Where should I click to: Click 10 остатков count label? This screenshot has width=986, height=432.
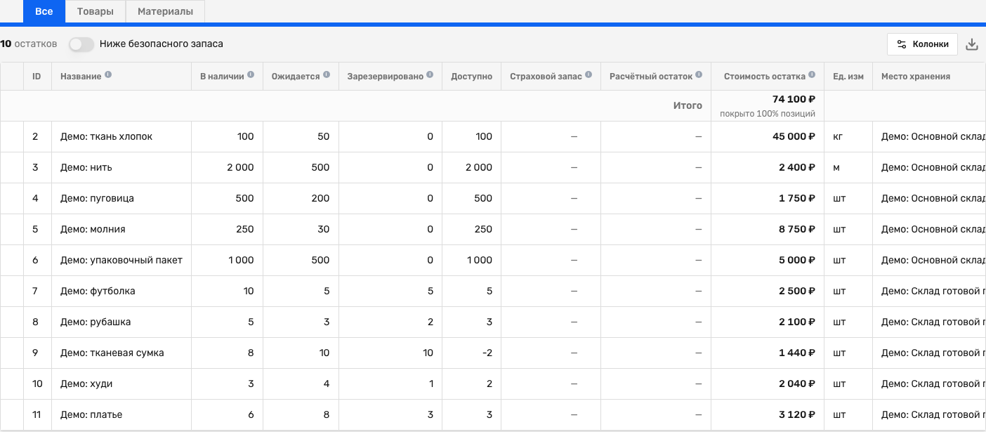pos(29,44)
